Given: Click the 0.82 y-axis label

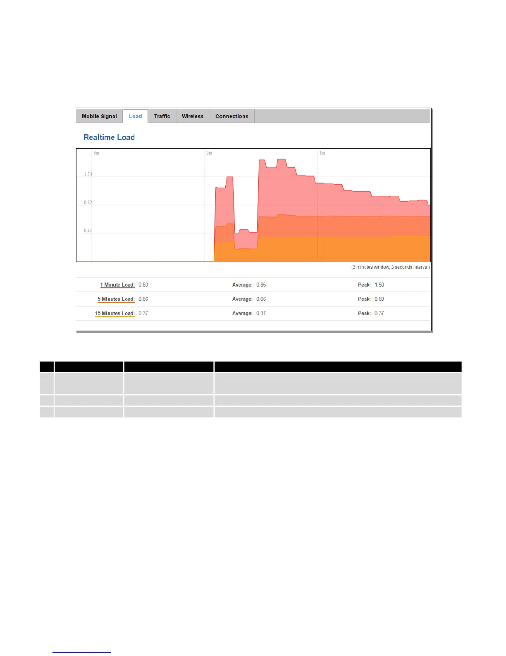Looking at the screenshot, I should point(88,203).
